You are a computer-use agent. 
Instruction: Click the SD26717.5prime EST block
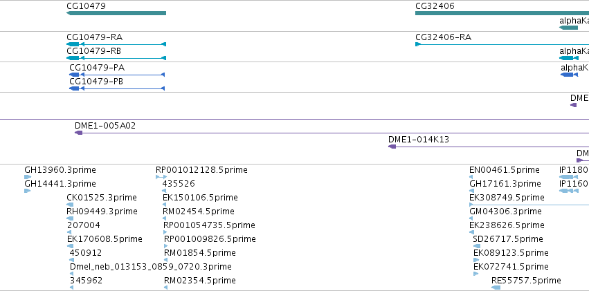click(477, 246)
